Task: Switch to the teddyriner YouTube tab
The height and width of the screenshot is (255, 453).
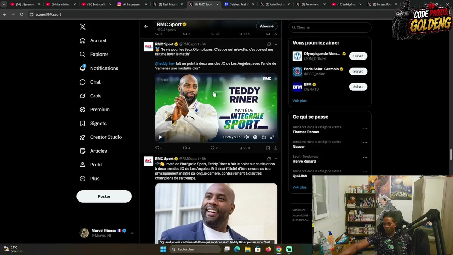Action: coord(346,4)
